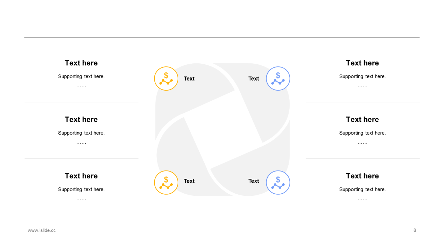The height and width of the screenshot is (249, 444).
Task: Select the 'Text' label beside bottom-right blue icon
Action: (x=254, y=181)
